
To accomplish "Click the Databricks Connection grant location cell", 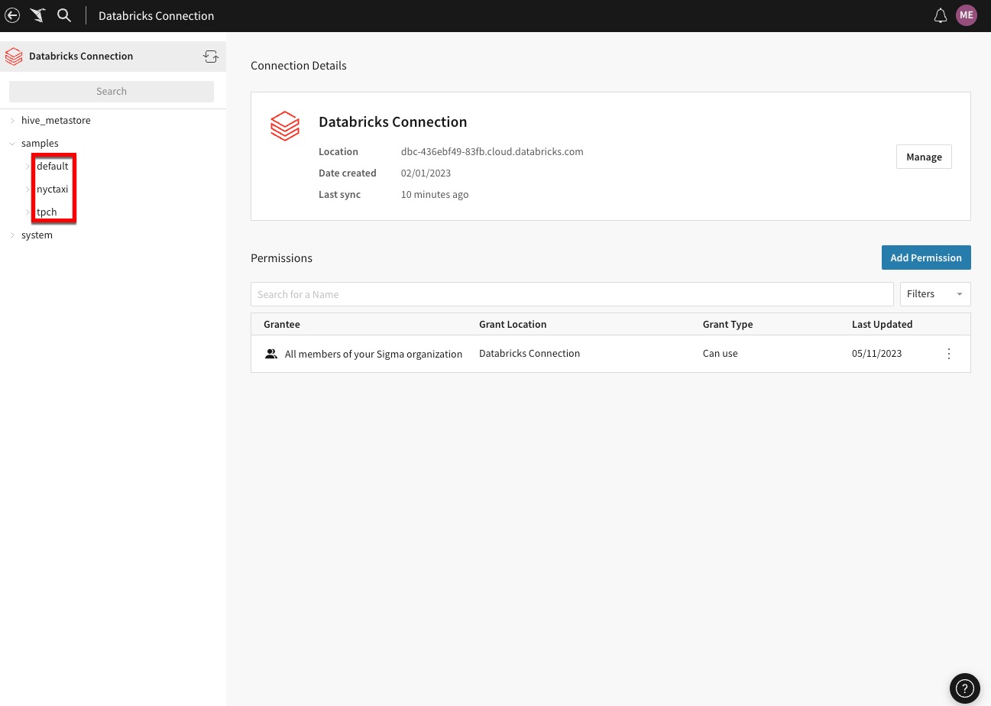I will pyautogui.click(x=530, y=354).
